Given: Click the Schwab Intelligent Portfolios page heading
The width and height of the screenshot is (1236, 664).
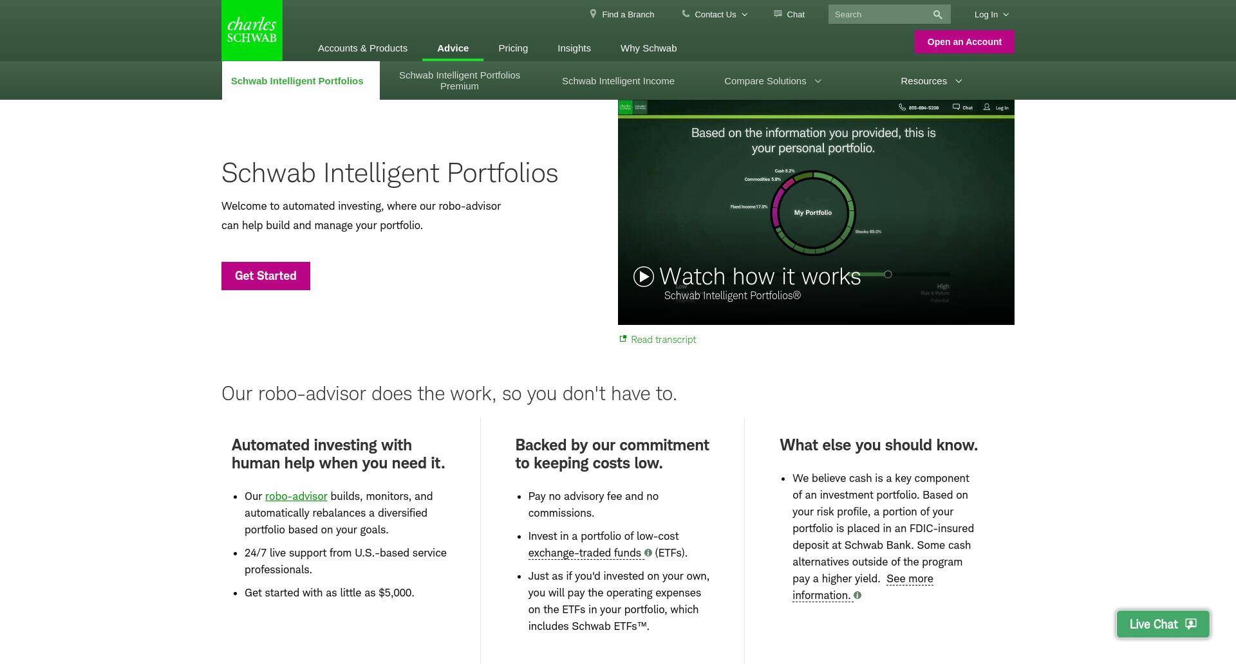Looking at the screenshot, I should tap(389, 173).
